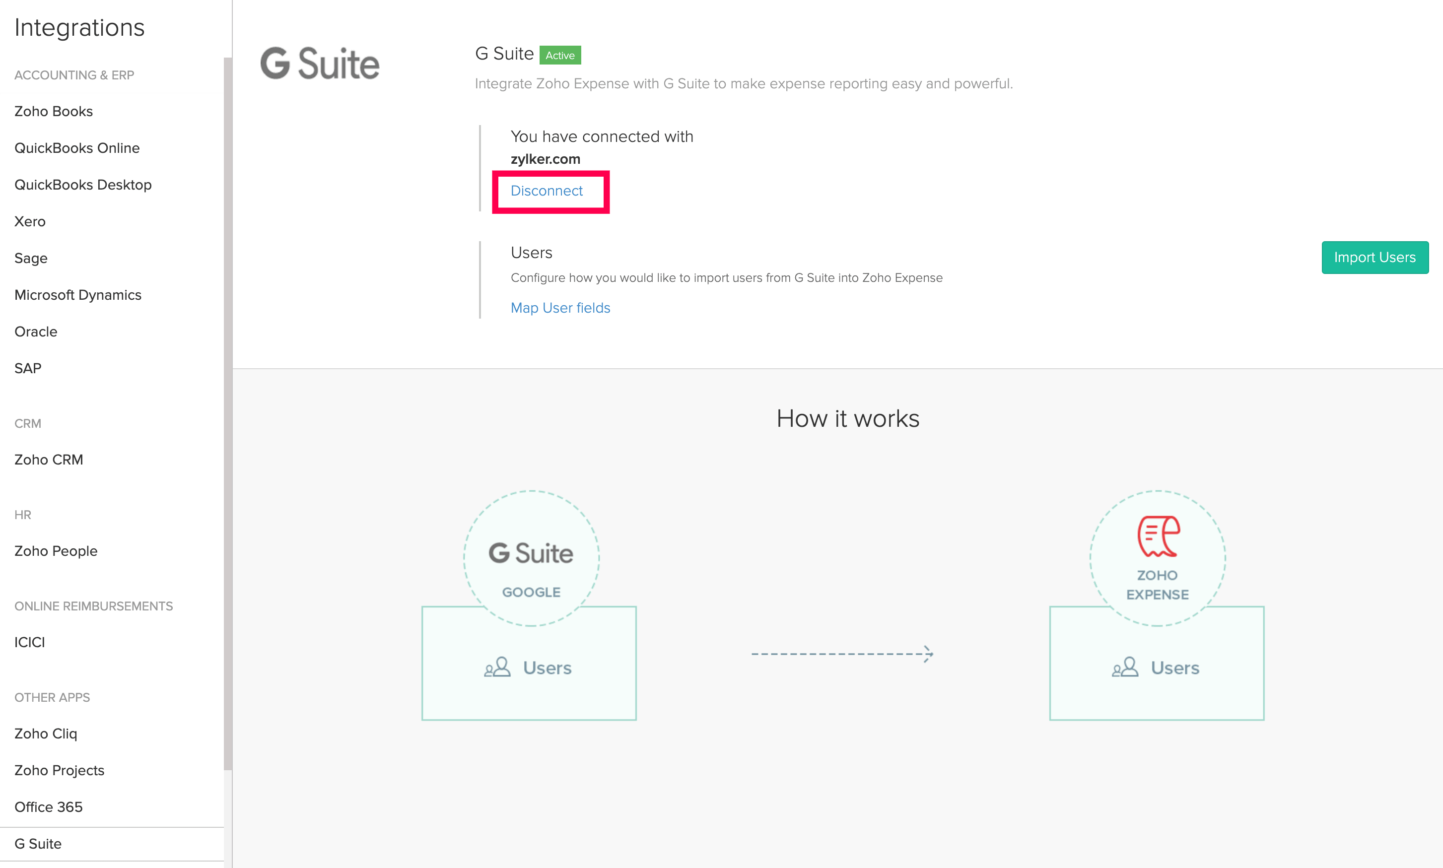This screenshot has height=868, width=1443.
Task: Click the Import Users button
Action: [1374, 258]
